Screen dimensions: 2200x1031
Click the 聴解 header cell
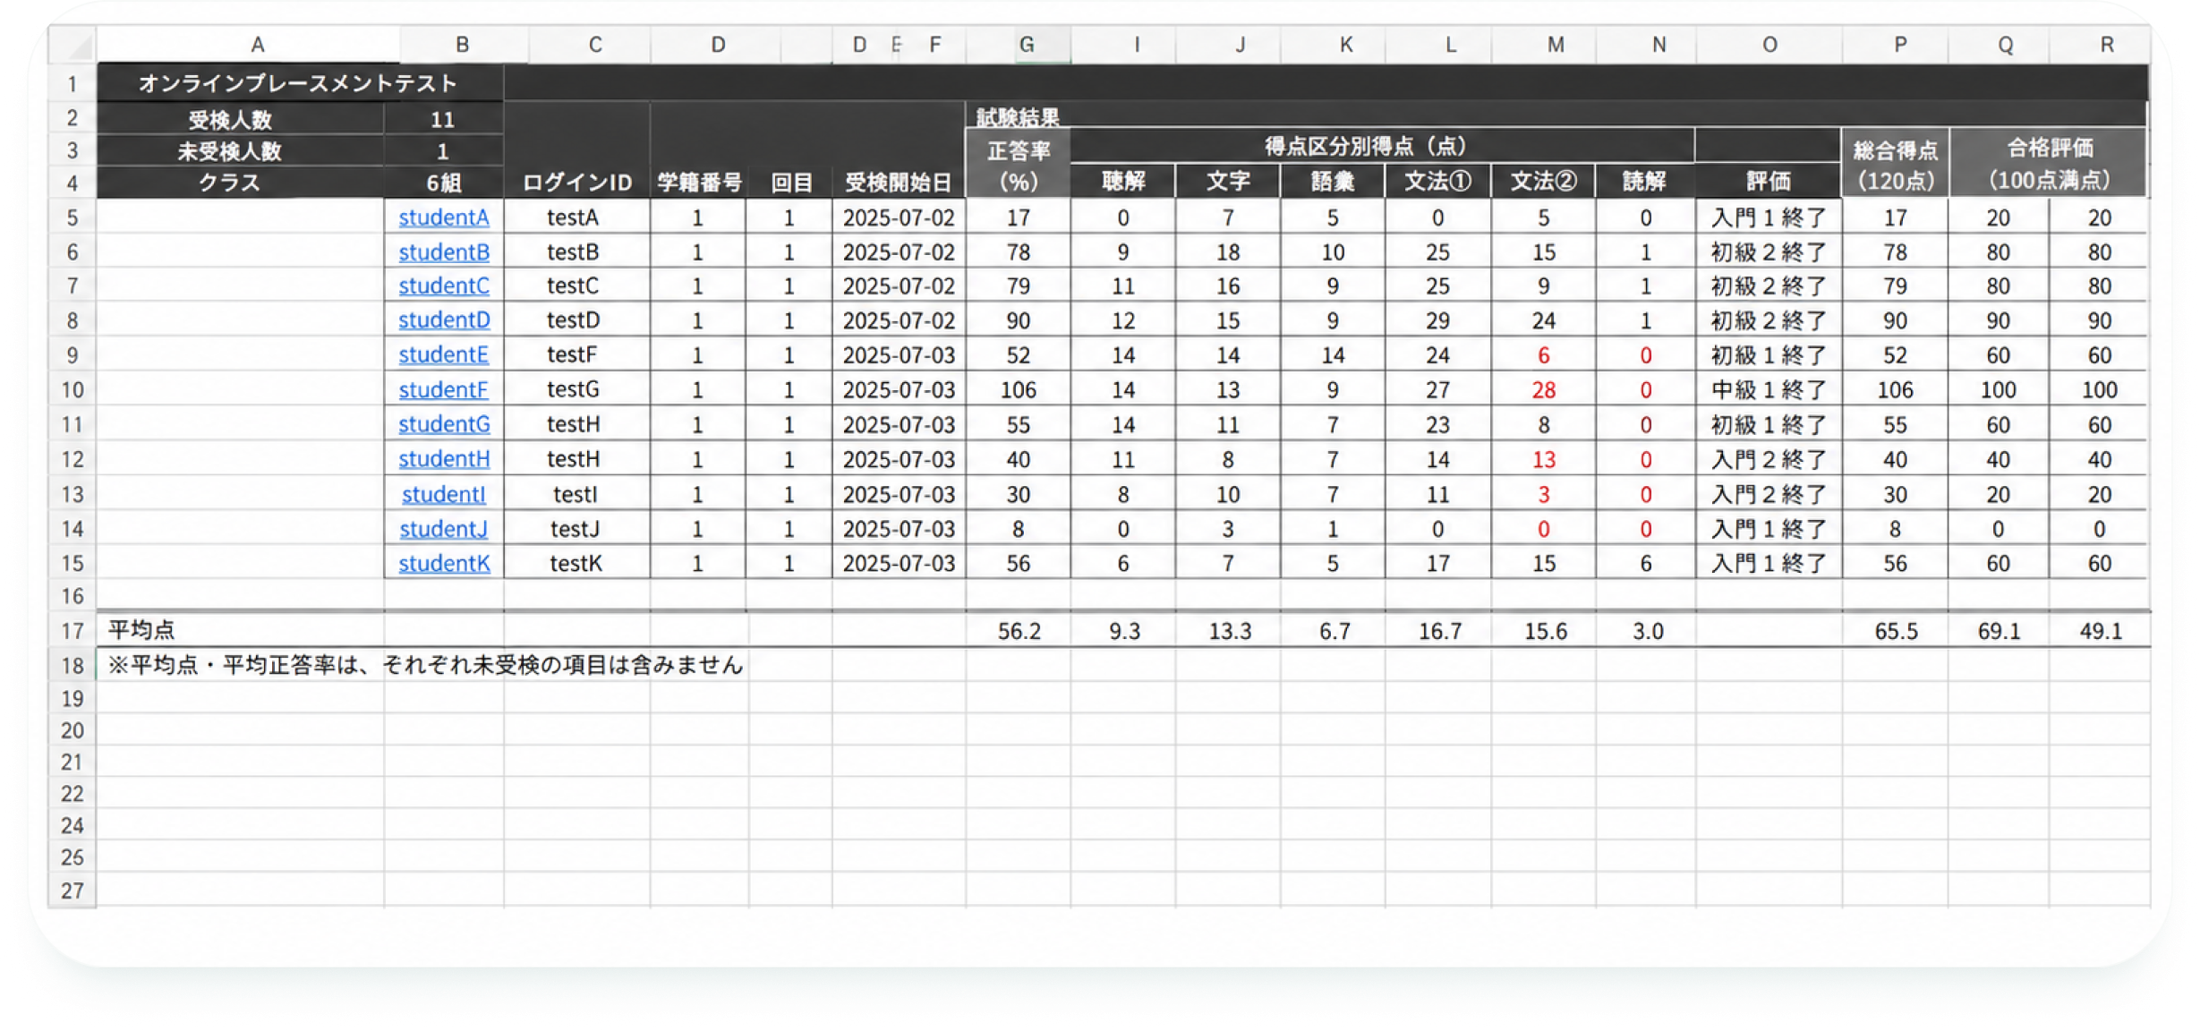coord(1123,182)
